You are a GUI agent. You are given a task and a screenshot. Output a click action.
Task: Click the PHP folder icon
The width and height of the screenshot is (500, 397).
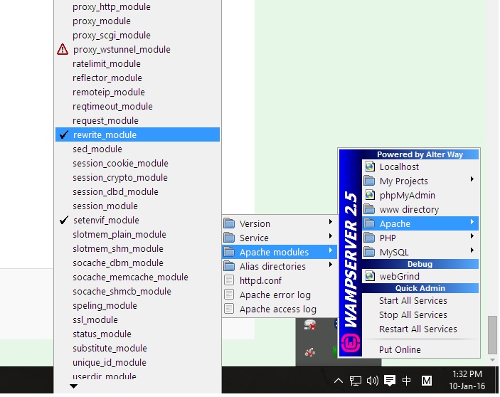(x=370, y=238)
